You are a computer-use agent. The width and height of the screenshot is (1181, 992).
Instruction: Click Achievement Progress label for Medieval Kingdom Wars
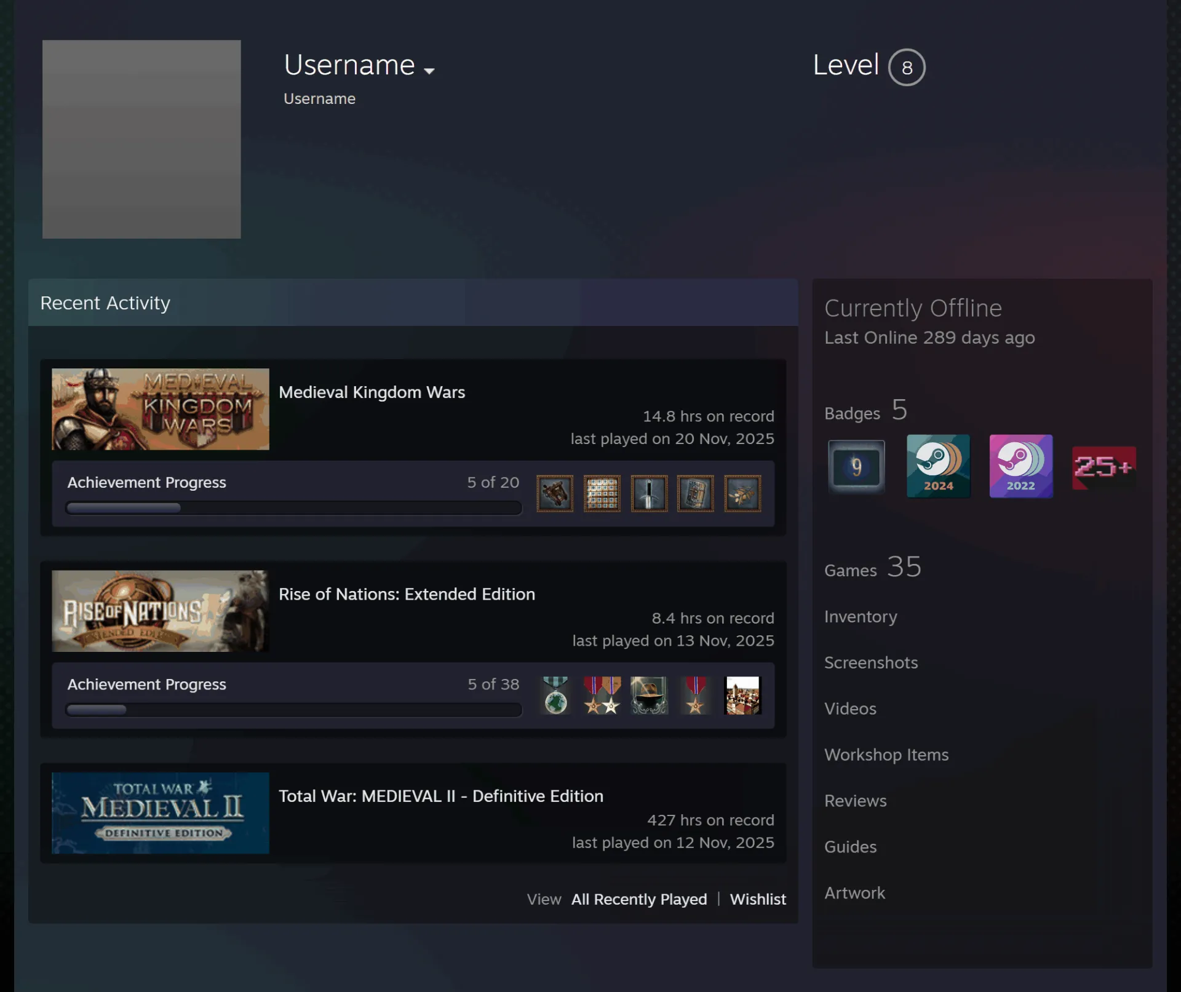click(147, 483)
